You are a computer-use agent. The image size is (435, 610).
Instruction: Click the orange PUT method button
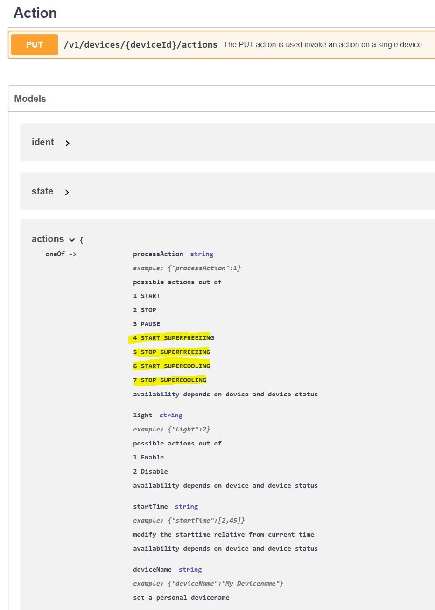click(x=35, y=45)
